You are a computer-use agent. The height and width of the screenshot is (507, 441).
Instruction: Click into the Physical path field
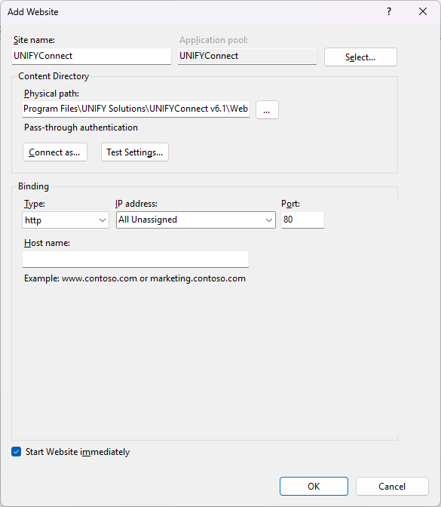click(136, 109)
